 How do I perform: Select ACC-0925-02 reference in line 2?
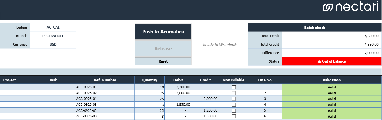(x=105, y=93)
